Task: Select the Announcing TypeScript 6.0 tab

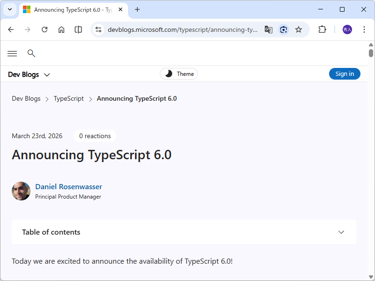Action: click(x=70, y=9)
